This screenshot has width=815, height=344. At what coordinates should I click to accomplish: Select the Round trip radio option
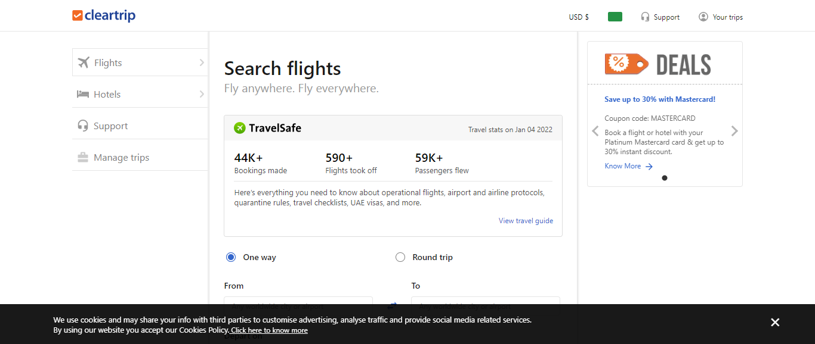pyautogui.click(x=400, y=257)
